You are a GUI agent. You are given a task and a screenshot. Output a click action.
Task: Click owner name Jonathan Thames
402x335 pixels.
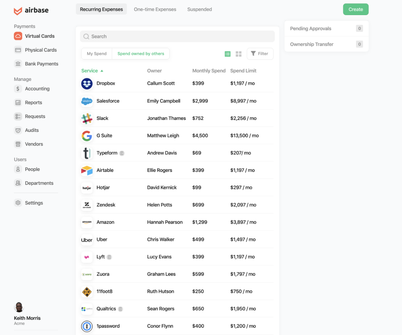[166, 119]
